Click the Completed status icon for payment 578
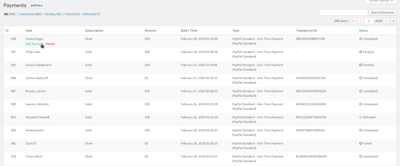Screen dimensions: 400x166 [360, 156]
